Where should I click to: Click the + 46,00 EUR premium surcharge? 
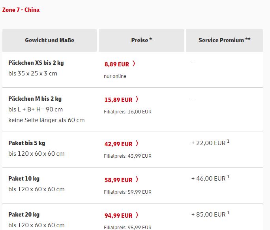(x=210, y=178)
